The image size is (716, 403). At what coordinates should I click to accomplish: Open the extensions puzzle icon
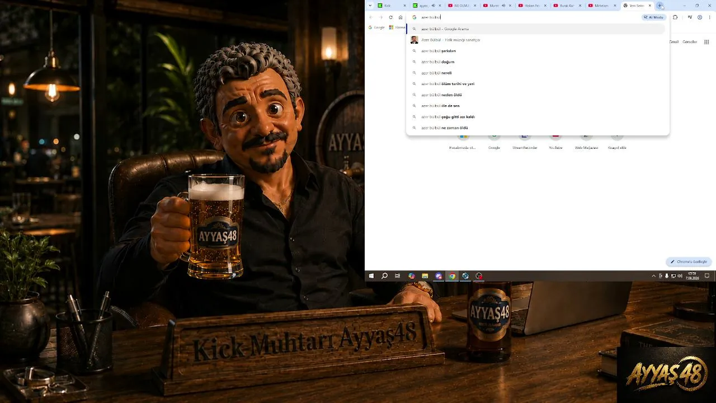675,17
